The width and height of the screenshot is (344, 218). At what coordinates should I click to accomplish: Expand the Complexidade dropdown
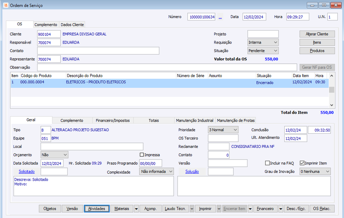(x=157, y=172)
